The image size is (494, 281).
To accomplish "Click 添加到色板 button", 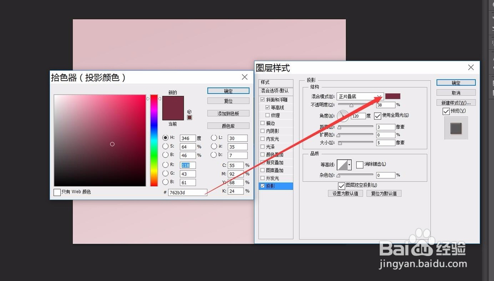I will pyautogui.click(x=228, y=114).
